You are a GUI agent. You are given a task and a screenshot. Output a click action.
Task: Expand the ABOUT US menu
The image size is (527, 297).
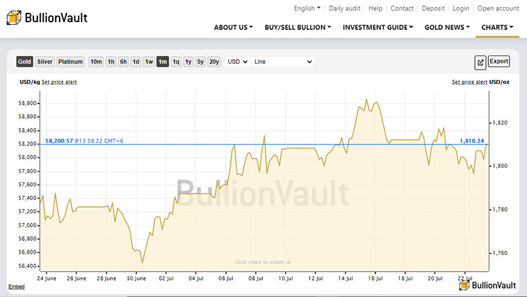click(x=233, y=27)
